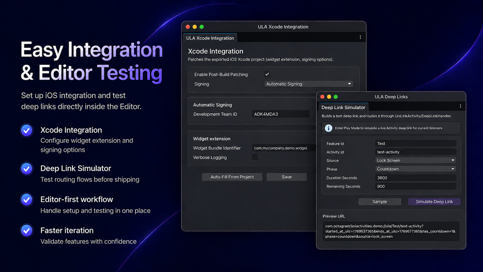The height and width of the screenshot is (272, 483).
Task: Click the Activity Id field with test-activity
Action: [415, 152]
